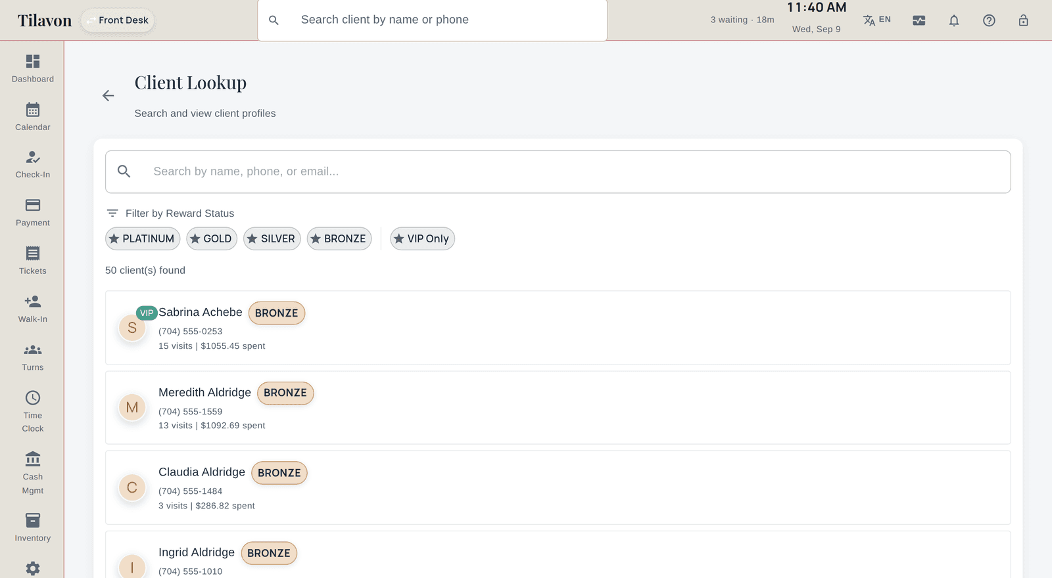Enable the VIP Only filter
The image size is (1052, 578).
tap(422, 238)
